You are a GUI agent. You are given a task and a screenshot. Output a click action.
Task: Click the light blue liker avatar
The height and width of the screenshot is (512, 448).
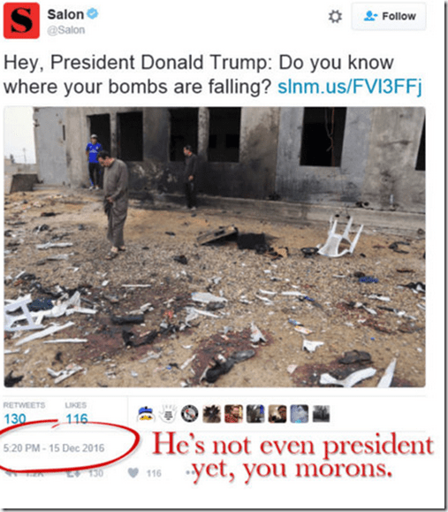300,414
